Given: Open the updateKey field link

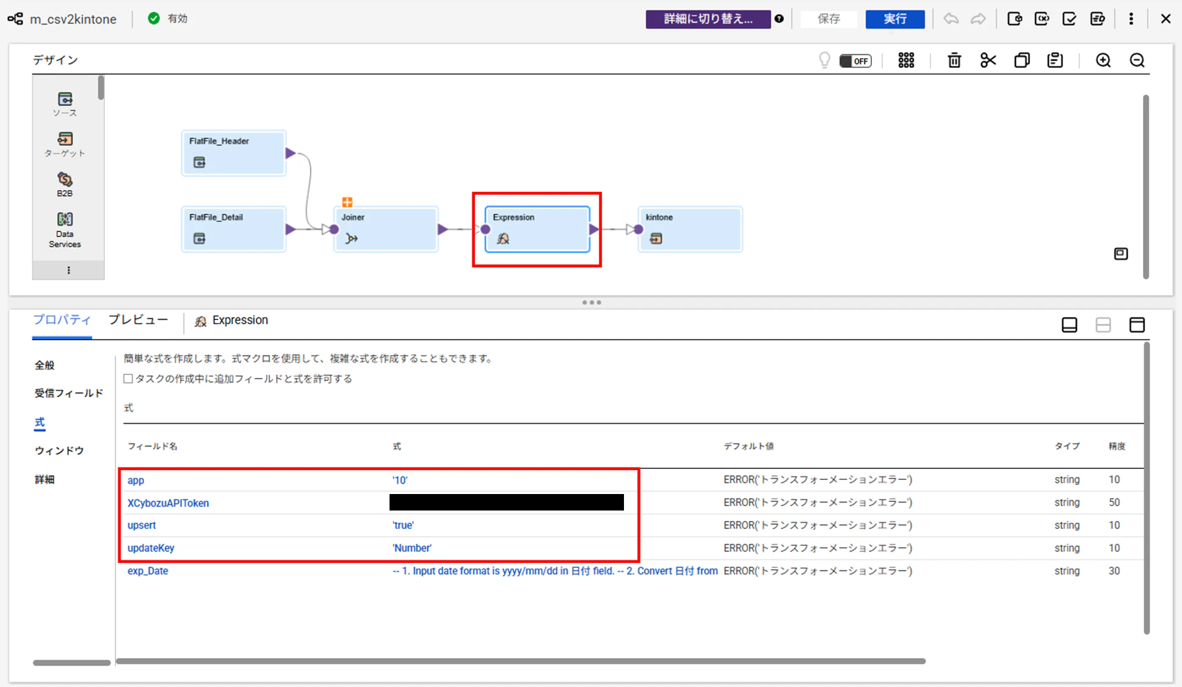Looking at the screenshot, I should pyautogui.click(x=151, y=548).
